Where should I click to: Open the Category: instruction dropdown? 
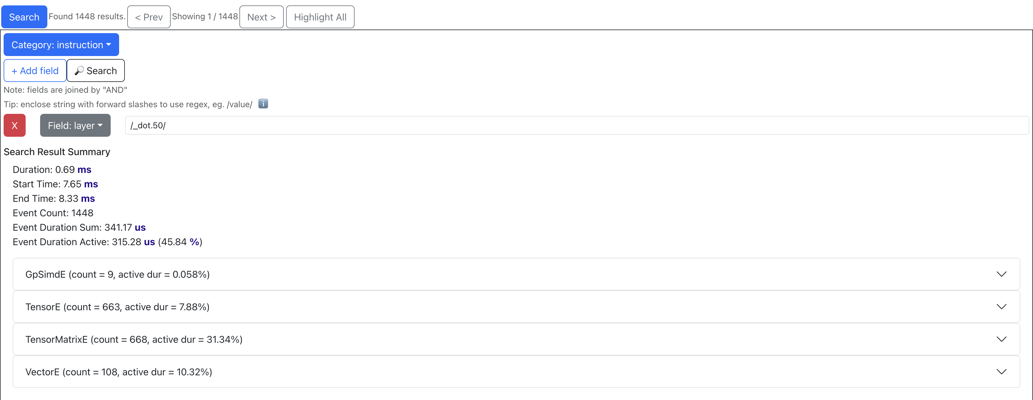(x=61, y=45)
